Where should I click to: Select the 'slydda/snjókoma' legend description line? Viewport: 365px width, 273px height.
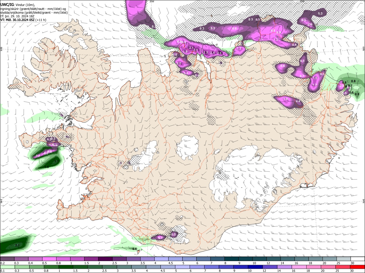[x=34, y=13]
